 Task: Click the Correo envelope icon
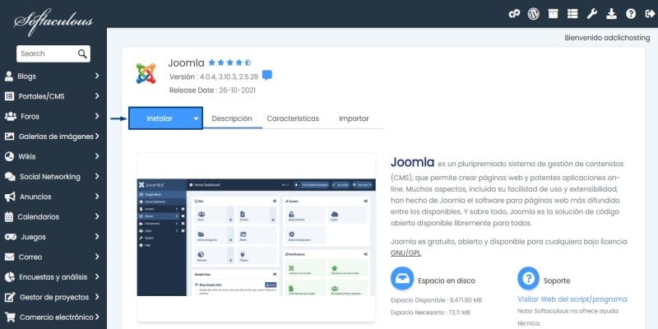coord(9,257)
